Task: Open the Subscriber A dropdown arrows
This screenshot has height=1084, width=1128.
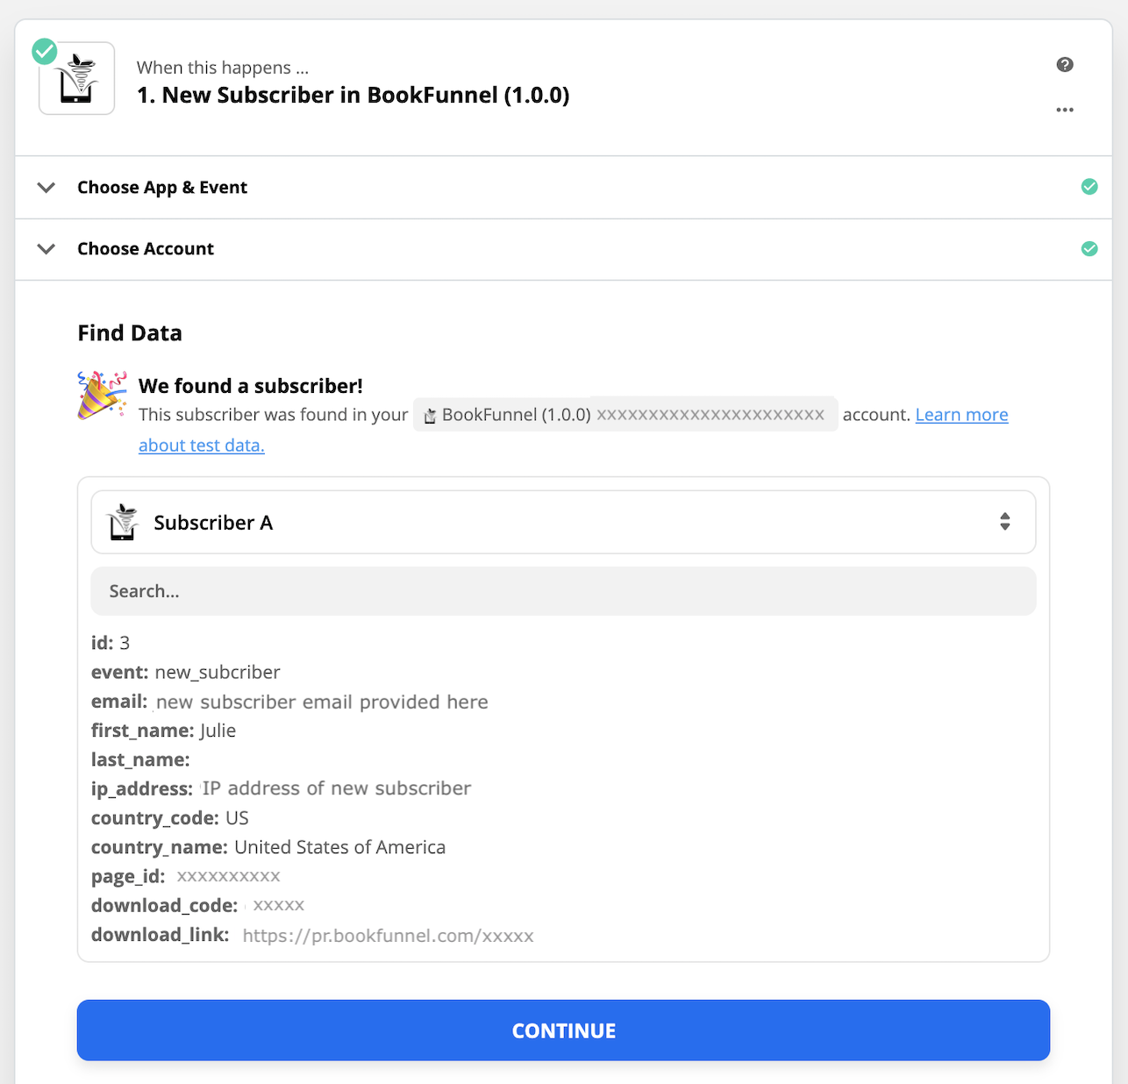Action: pos(1005,522)
